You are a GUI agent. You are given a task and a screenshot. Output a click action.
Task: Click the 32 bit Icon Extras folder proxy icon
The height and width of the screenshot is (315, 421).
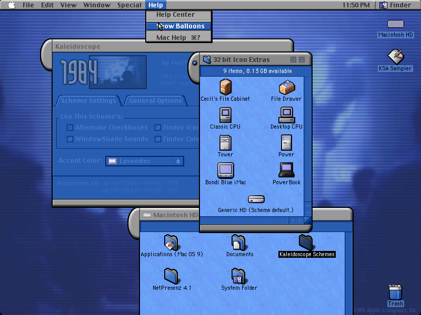click(207, 59)
